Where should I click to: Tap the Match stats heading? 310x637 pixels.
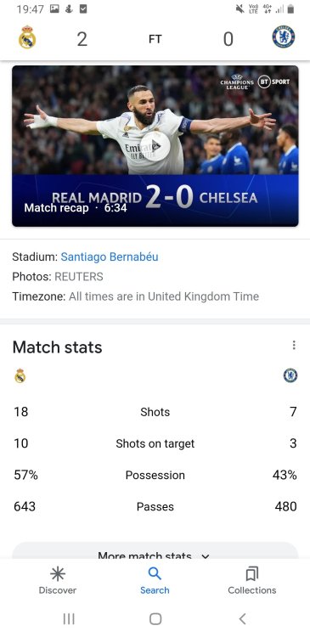coord(57,347)
